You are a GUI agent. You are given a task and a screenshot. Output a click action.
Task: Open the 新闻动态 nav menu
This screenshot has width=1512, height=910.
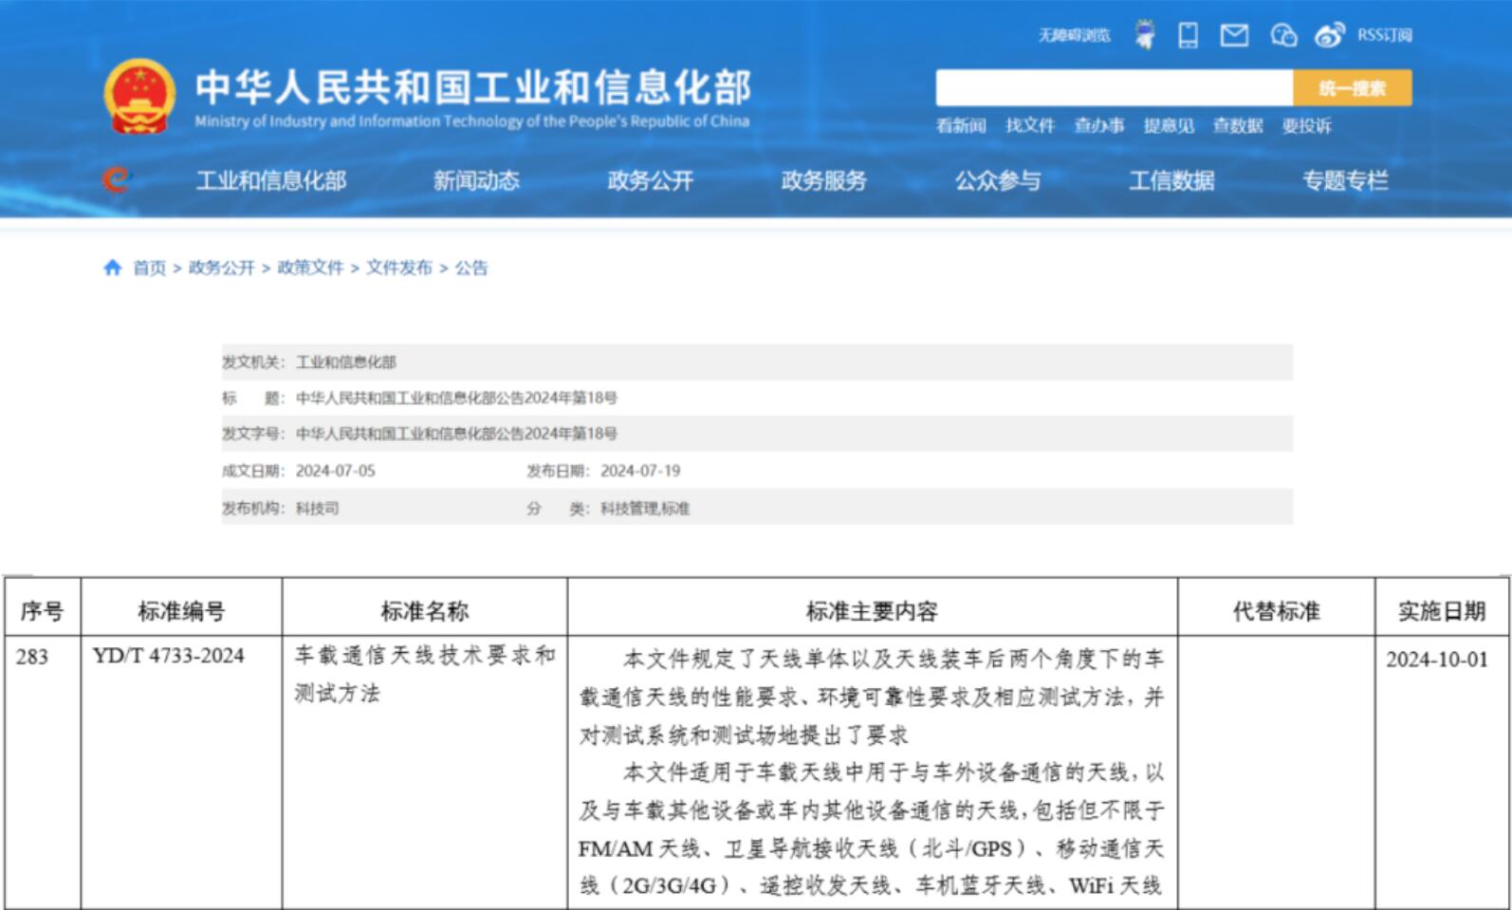(476, 180)
